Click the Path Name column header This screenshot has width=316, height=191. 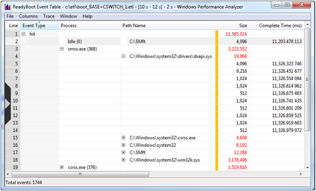click(x=168, y=25)
